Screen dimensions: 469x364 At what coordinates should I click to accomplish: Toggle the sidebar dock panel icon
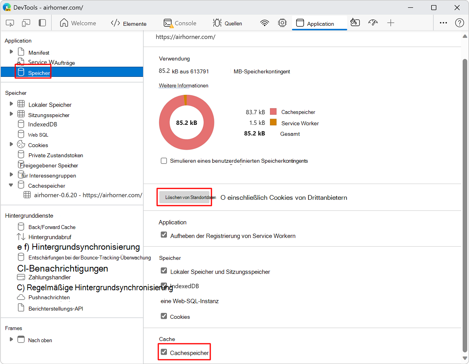tap(42, 23)
